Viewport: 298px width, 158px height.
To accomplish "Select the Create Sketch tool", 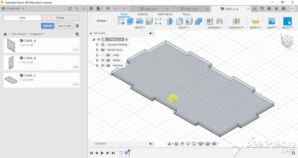I will pos(121,21).
